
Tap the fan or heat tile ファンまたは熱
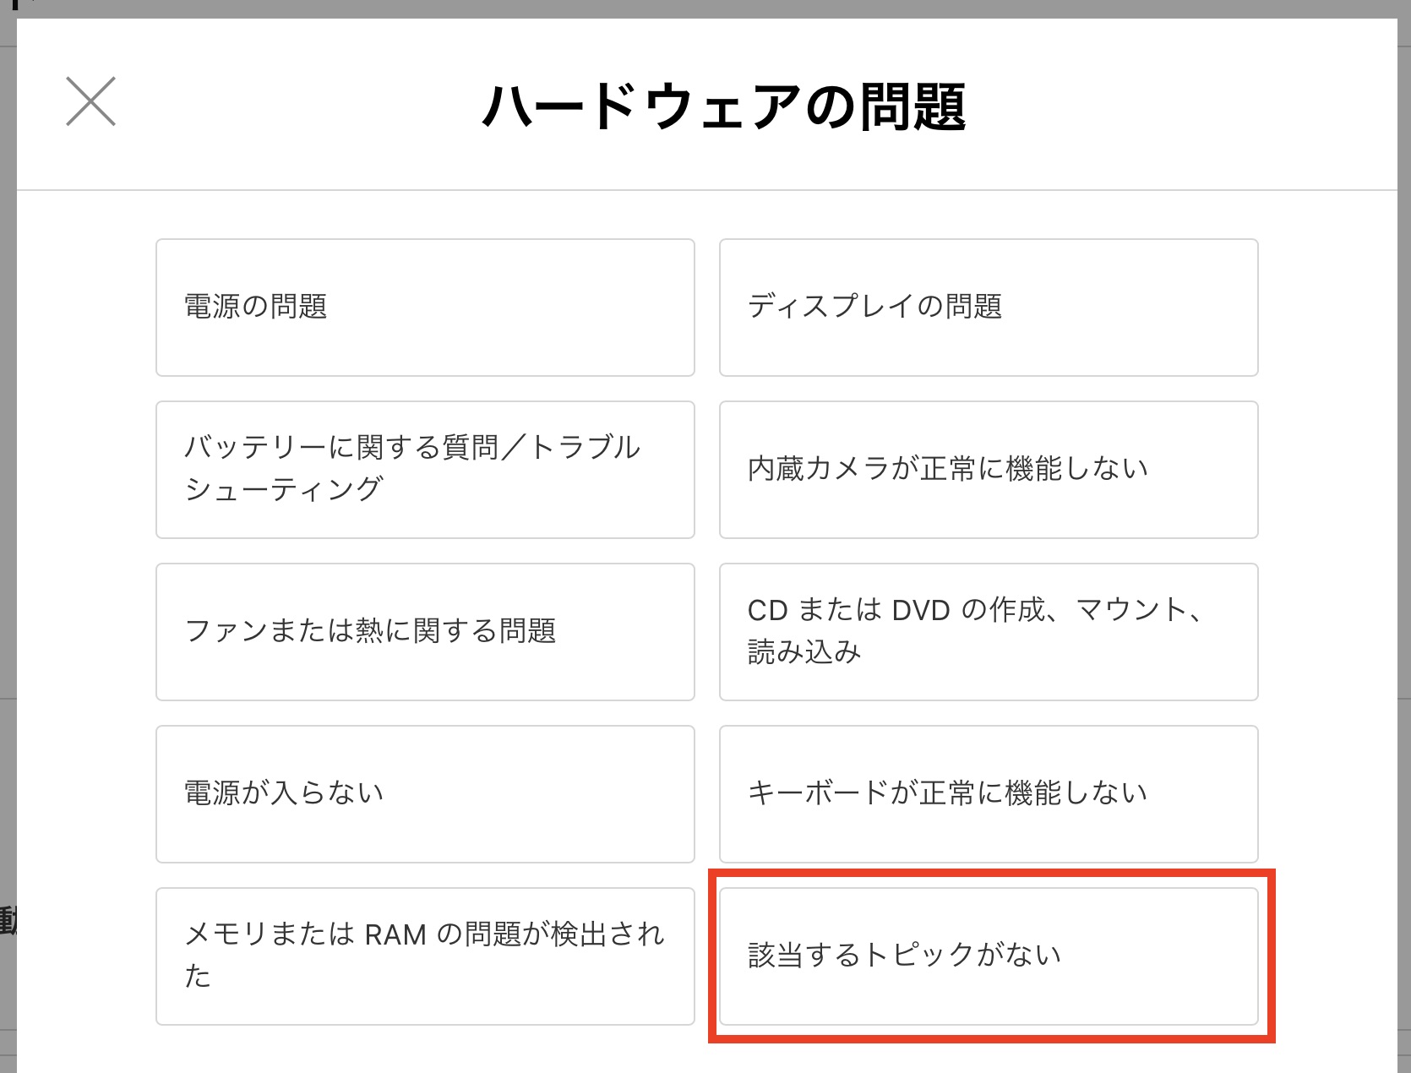[x=425, y=632]
